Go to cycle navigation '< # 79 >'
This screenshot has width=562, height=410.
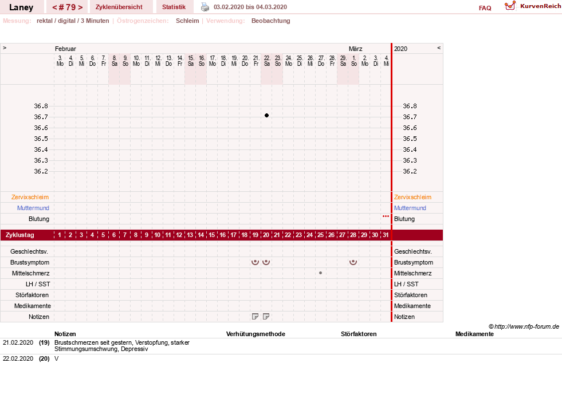tap(68, 7)
